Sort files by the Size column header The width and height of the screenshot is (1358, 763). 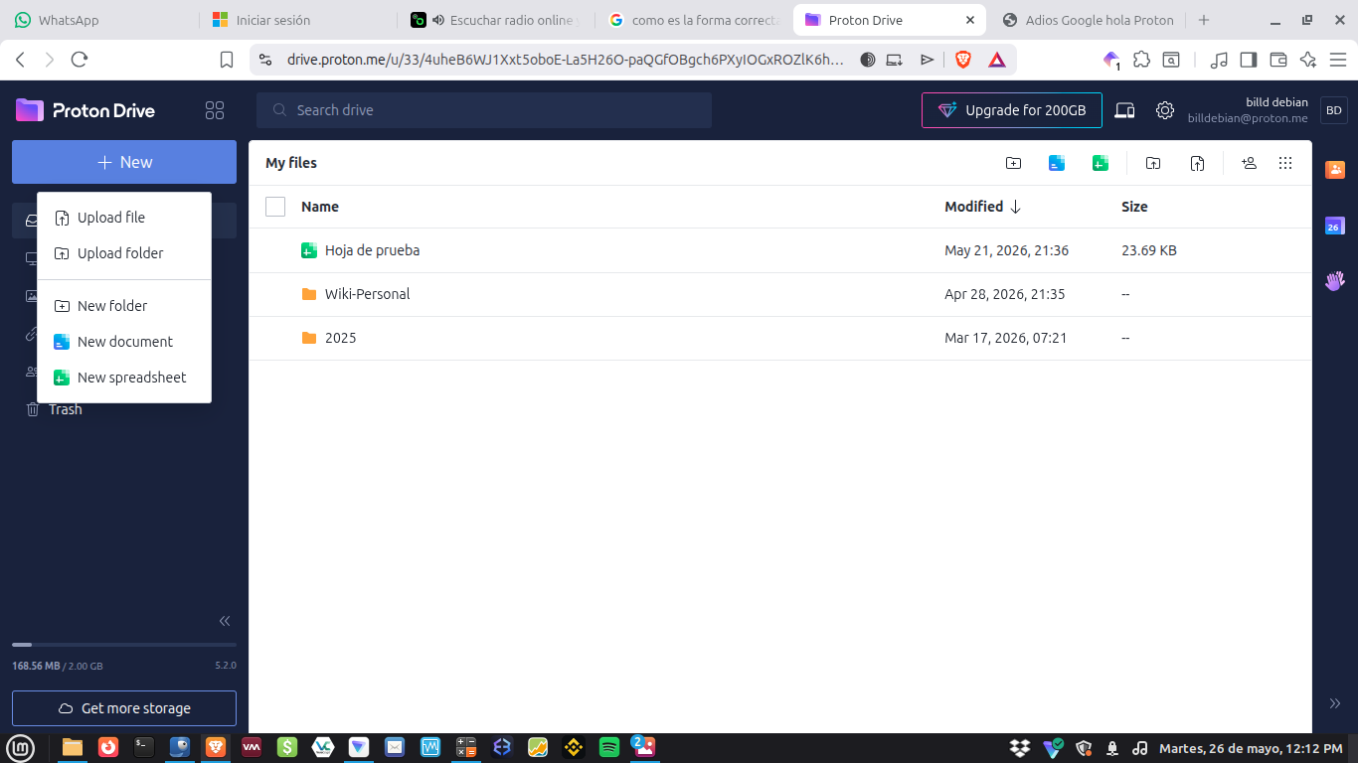coord(1134,207)
